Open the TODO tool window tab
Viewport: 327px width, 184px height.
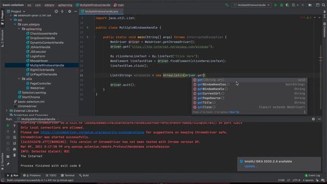[51, 175]
